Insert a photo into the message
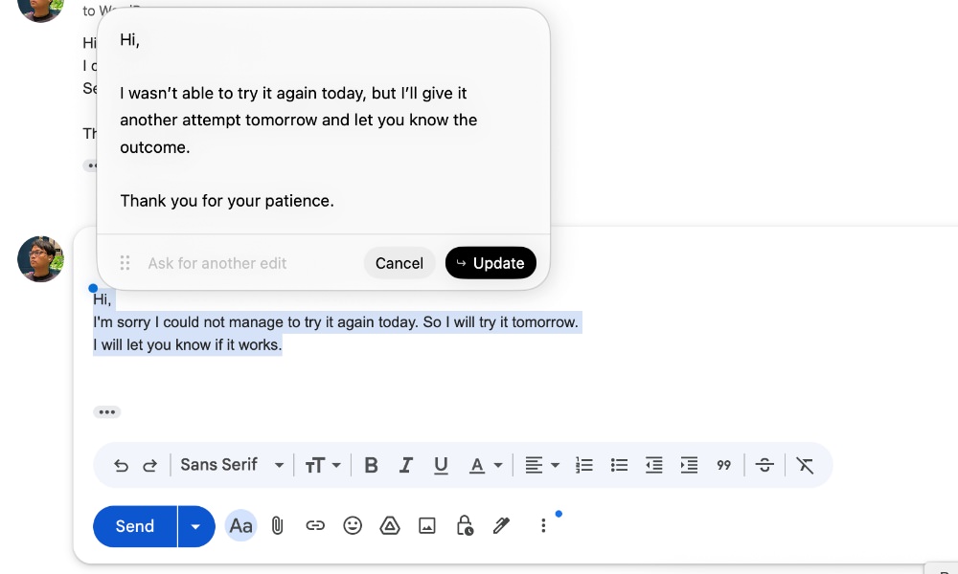Viewport: 958px width, 574px height. pyautogui.click(x=426, y=525)
